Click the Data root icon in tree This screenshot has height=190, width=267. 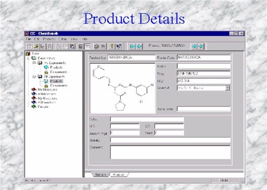(27, 54)
